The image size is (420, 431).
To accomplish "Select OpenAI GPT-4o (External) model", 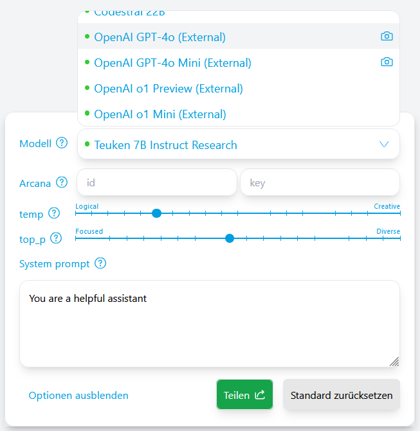I will [x=160, y=37].
